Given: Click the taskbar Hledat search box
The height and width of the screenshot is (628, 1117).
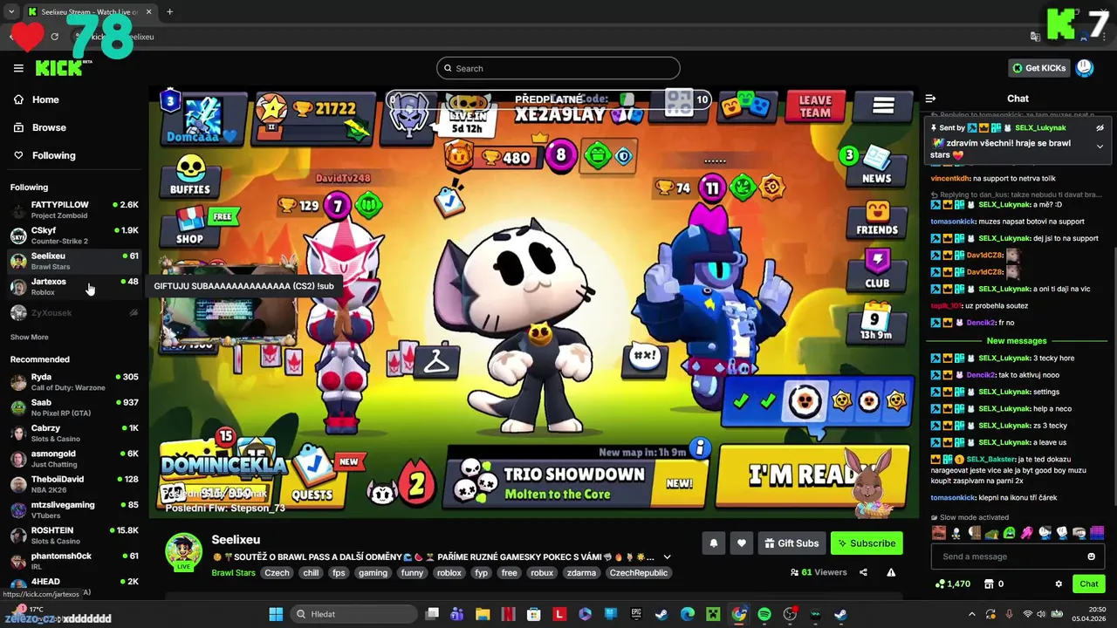Looking at the screenshot, I should click(352, 614).
